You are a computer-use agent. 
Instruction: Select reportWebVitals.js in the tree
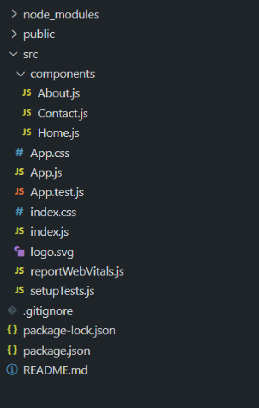coord(77,271)
